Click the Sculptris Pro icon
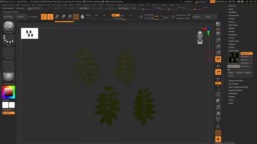This screenshot has height=144, width=257. coord(82,17)
